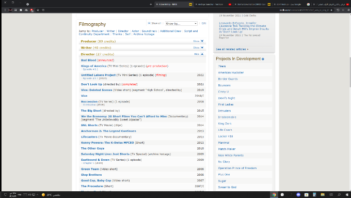Image resolution: width=351 pixels, height=198 pixels.
Task: Open the 'Step Brothers' link
Action: point(91,175)
